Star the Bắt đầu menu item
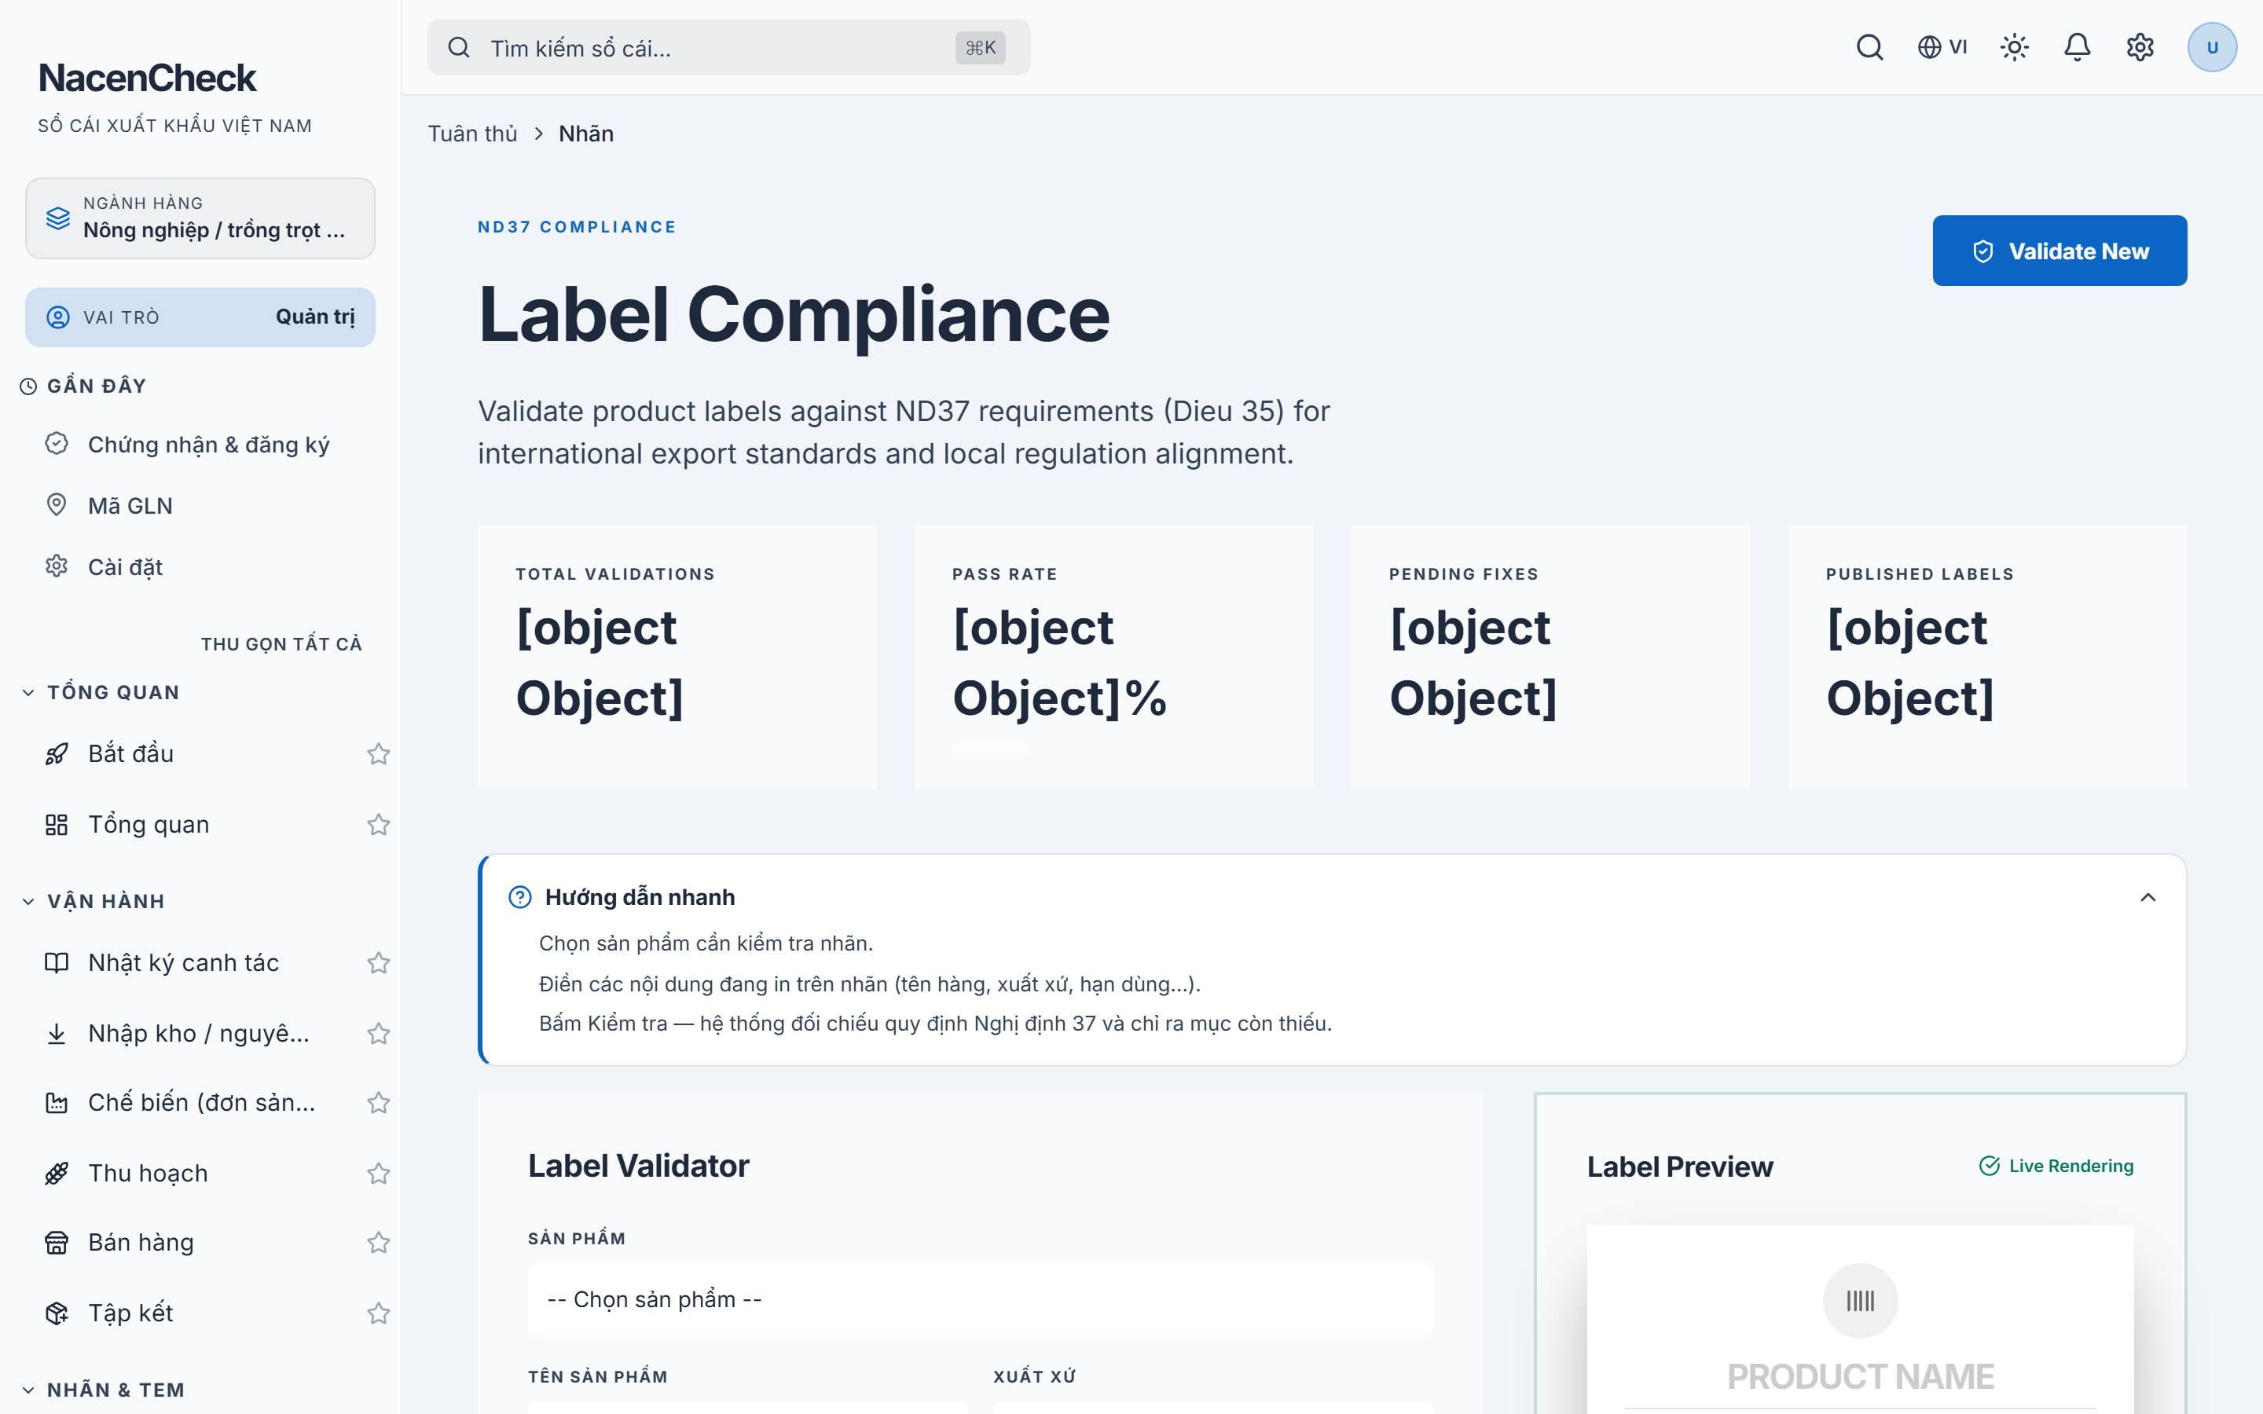This screenshot has width=2263, height=1414. 378,754
